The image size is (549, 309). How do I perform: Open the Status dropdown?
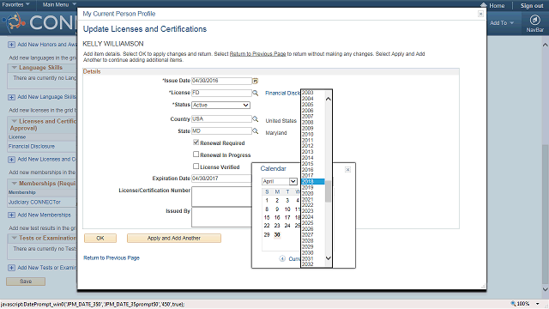220,105
